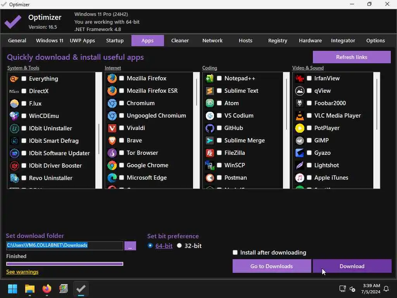This screenshot has height=298, width=397.
Task: Check the GIMP checkbox
Action: pos(309,140)
